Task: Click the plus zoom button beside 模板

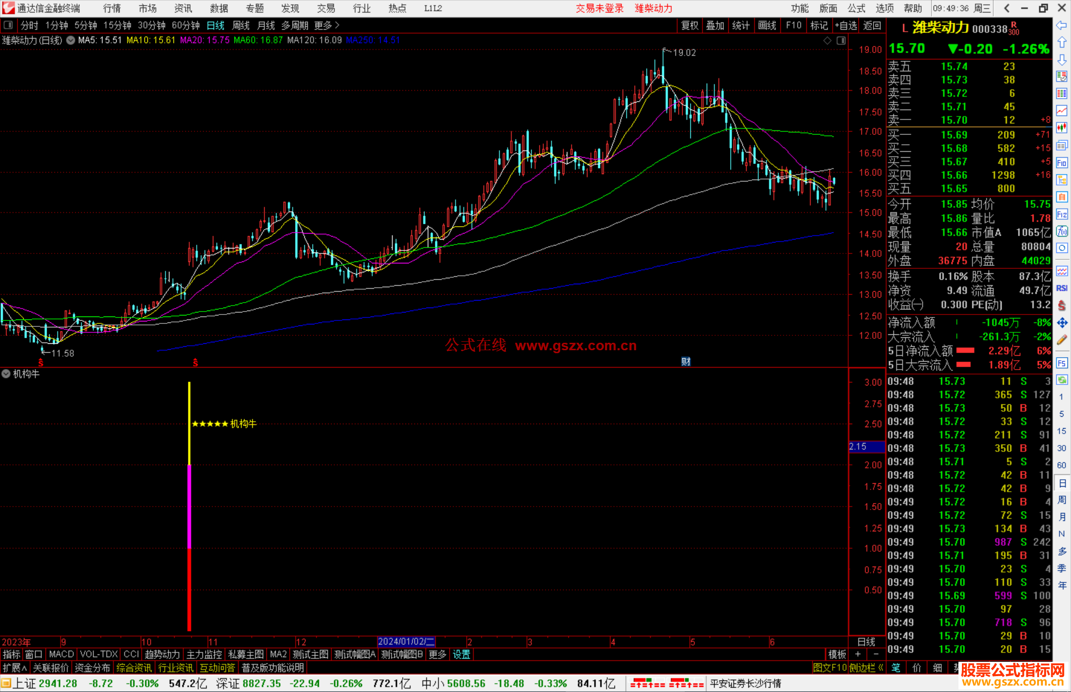Action: pyautogui.click(x=858, y=654)
